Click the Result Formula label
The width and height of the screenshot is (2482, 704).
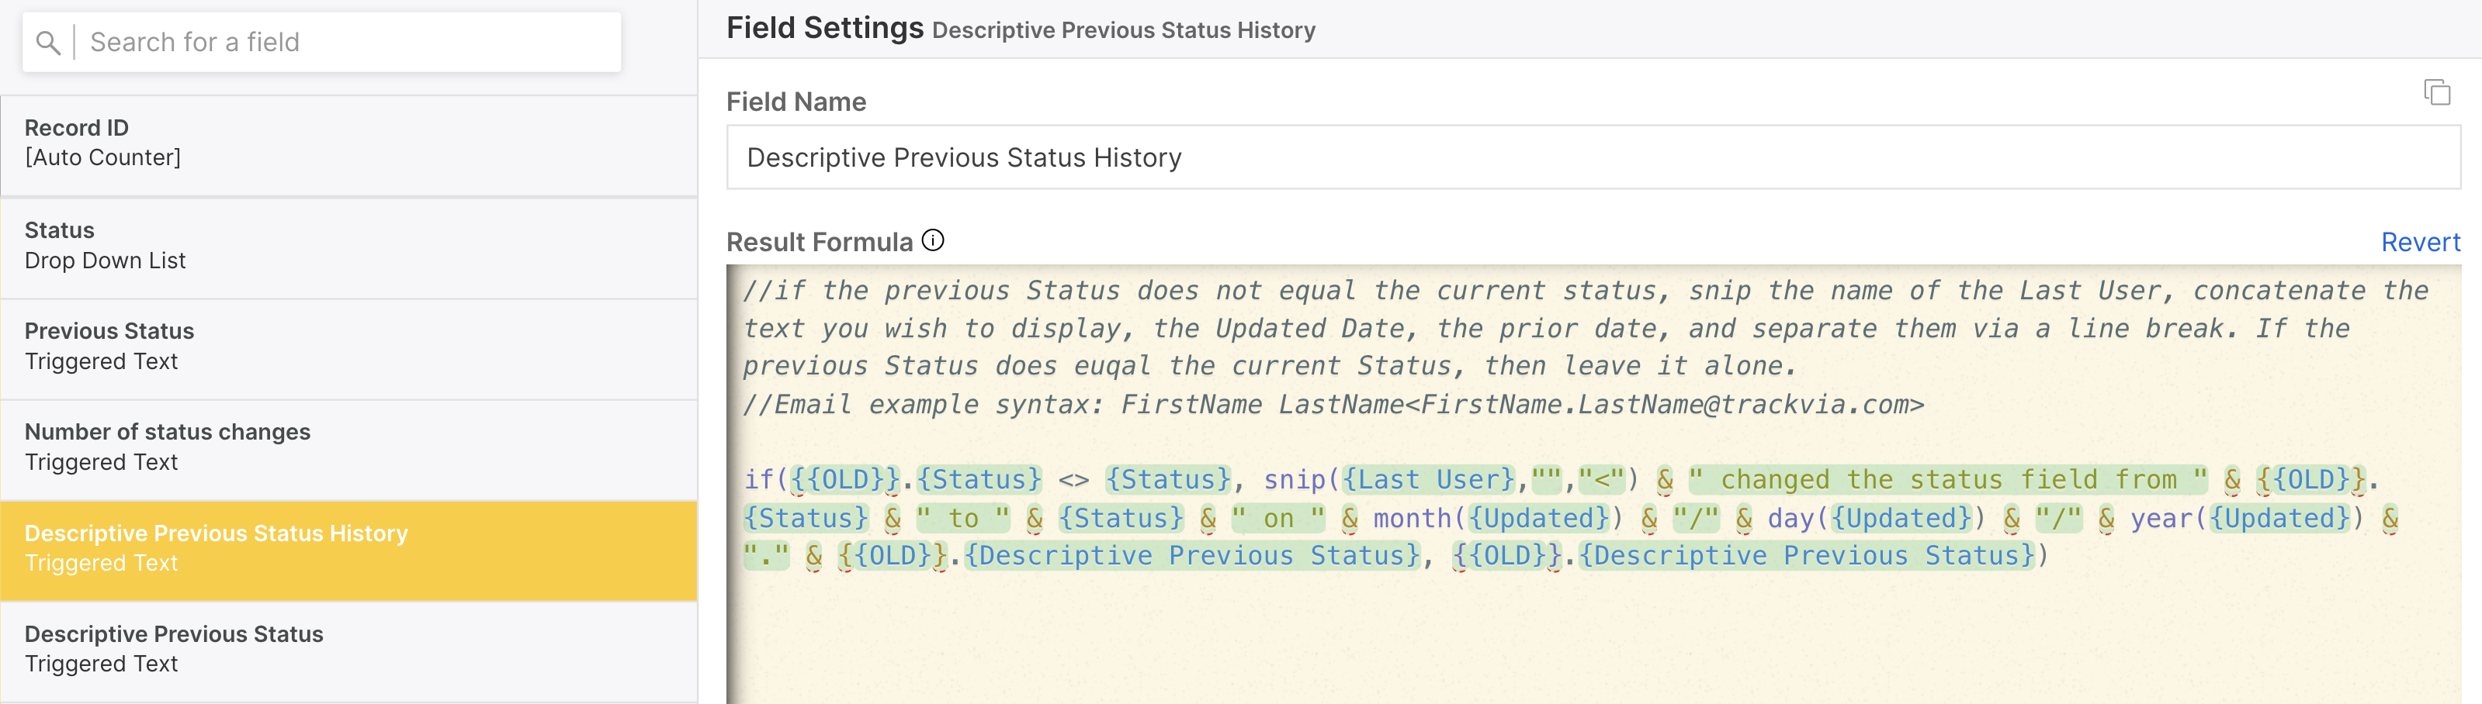[x=819, y=242]
